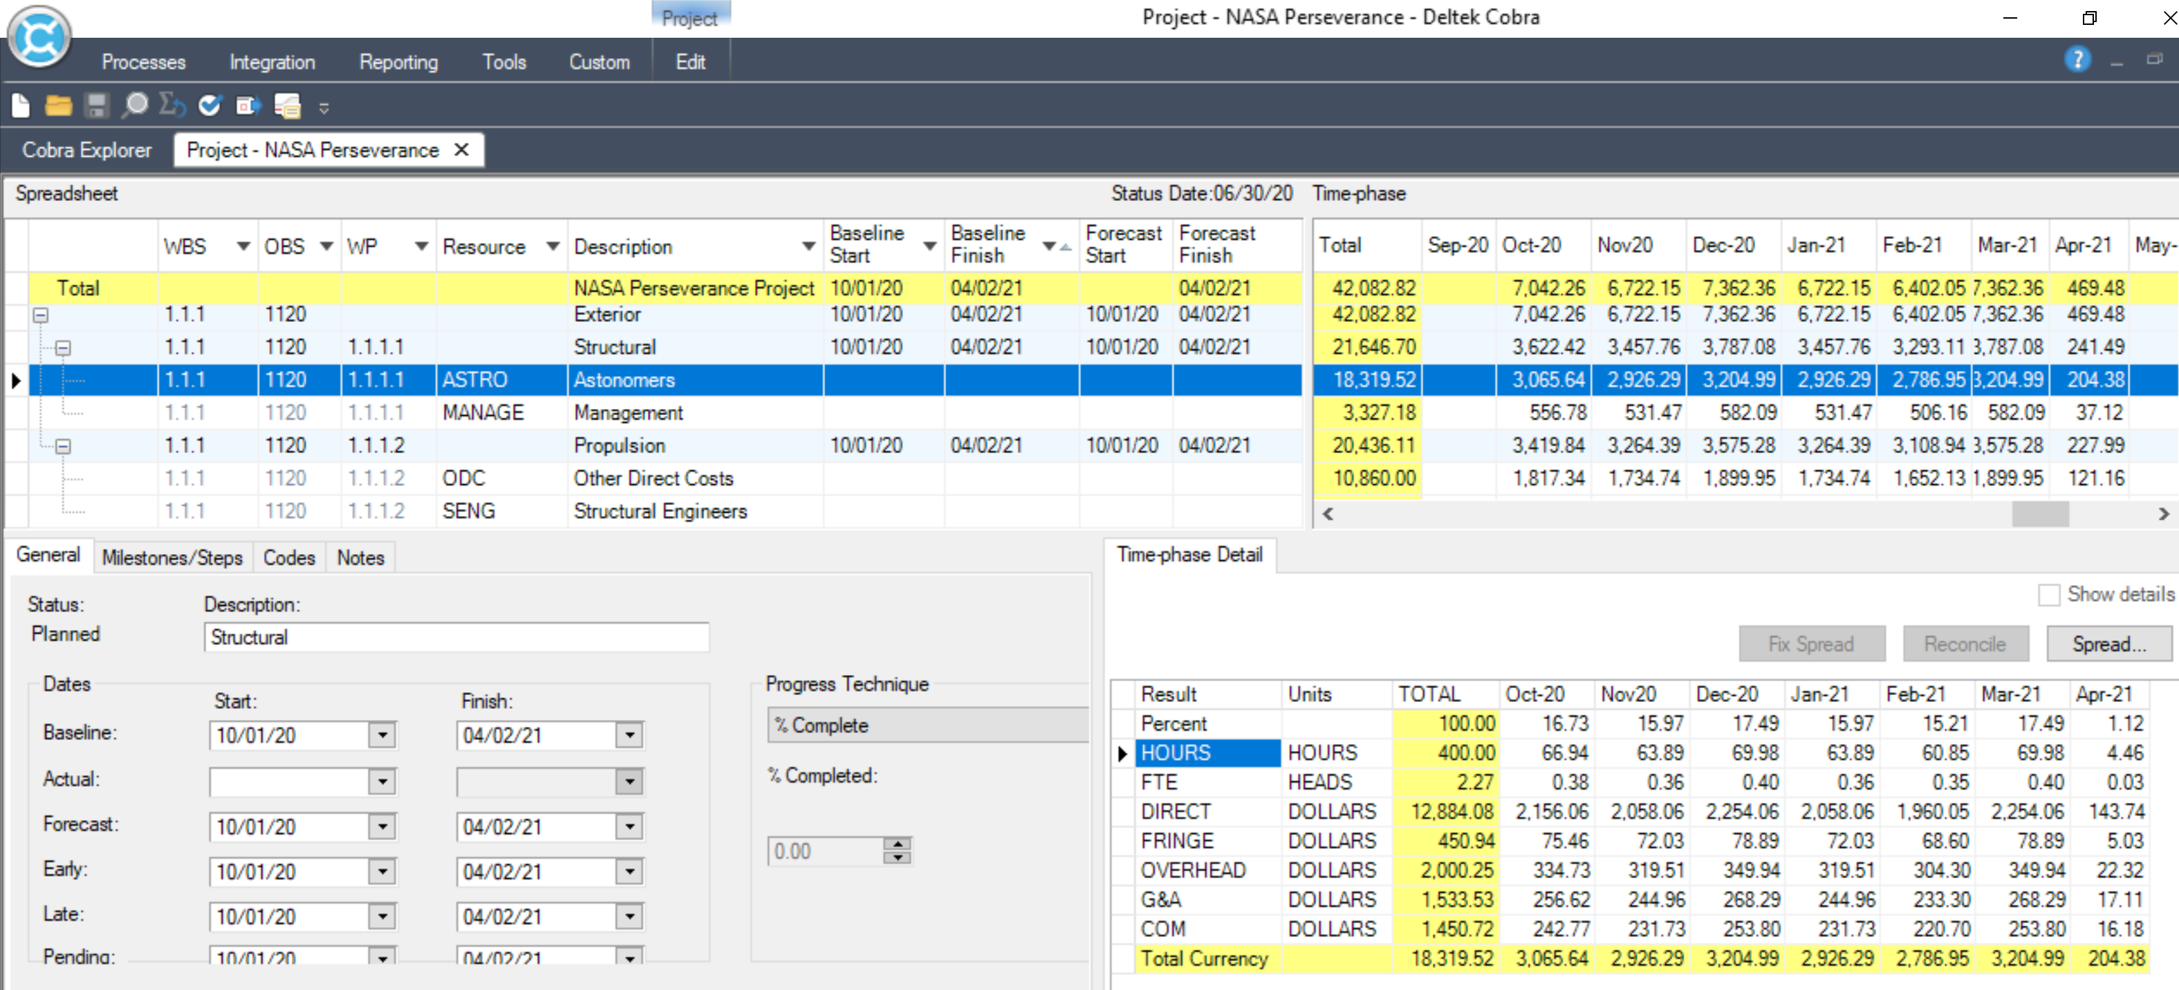This screenshot has width=2179, height=990.
Task: Open the OBS column filter dropdown
Action: coord(326,247)
